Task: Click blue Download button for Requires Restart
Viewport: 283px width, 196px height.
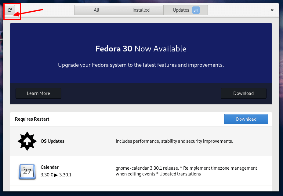Action: (246, 119)
